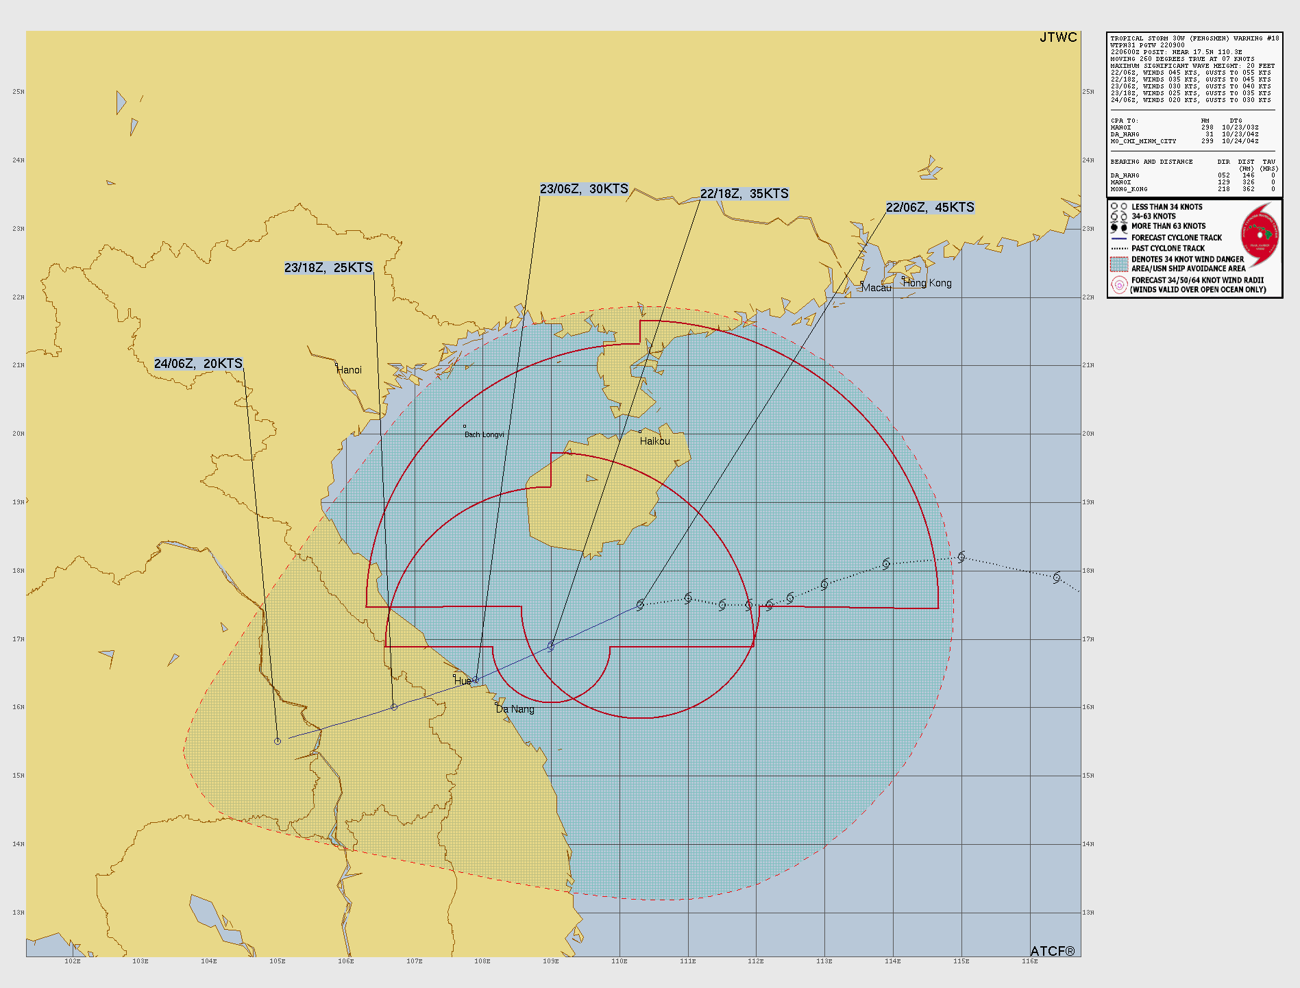Click the Hong Kong city label

pos(927,283)
